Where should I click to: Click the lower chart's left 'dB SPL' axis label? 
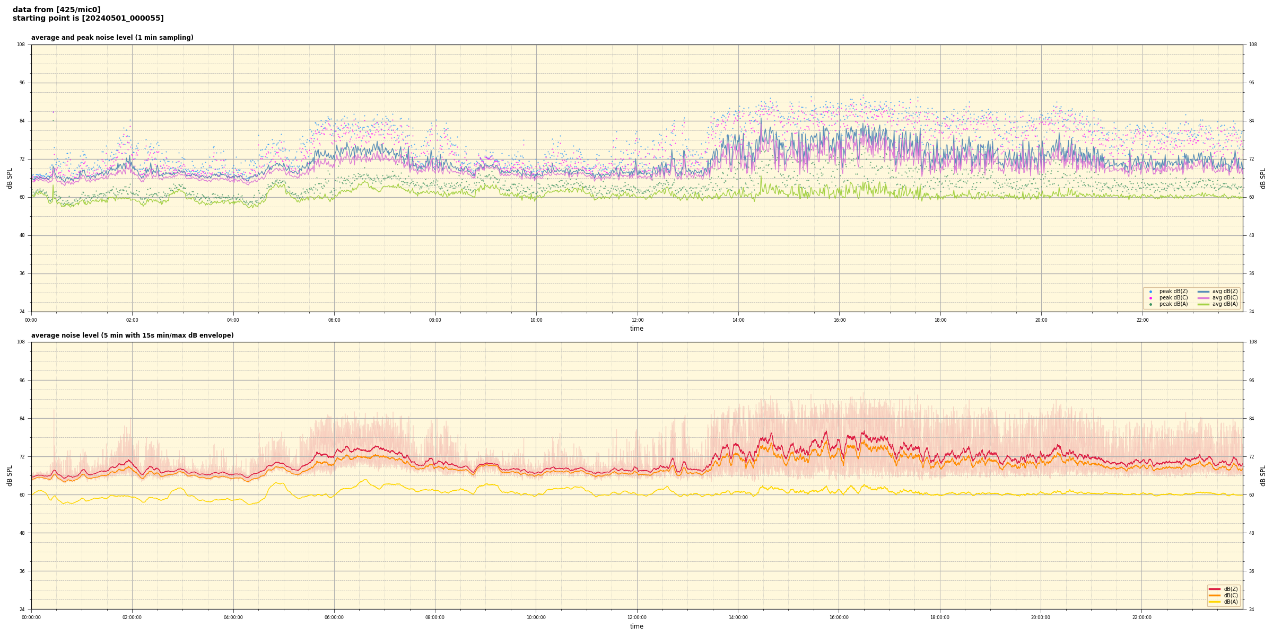point(10,475)
